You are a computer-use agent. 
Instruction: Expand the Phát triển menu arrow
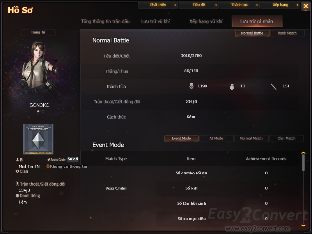175,5
